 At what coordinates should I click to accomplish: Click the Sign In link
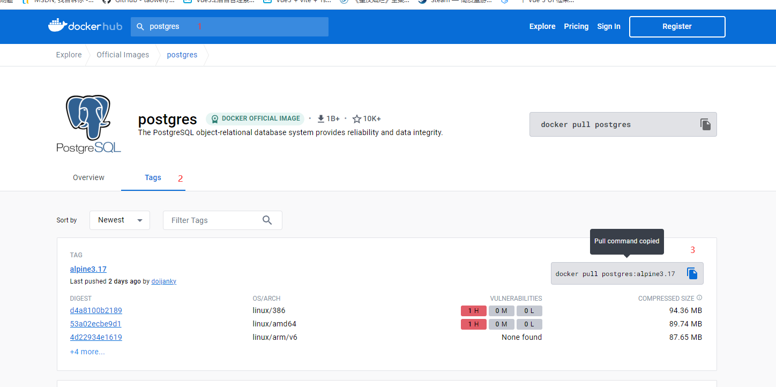click(x=608, y=26)
